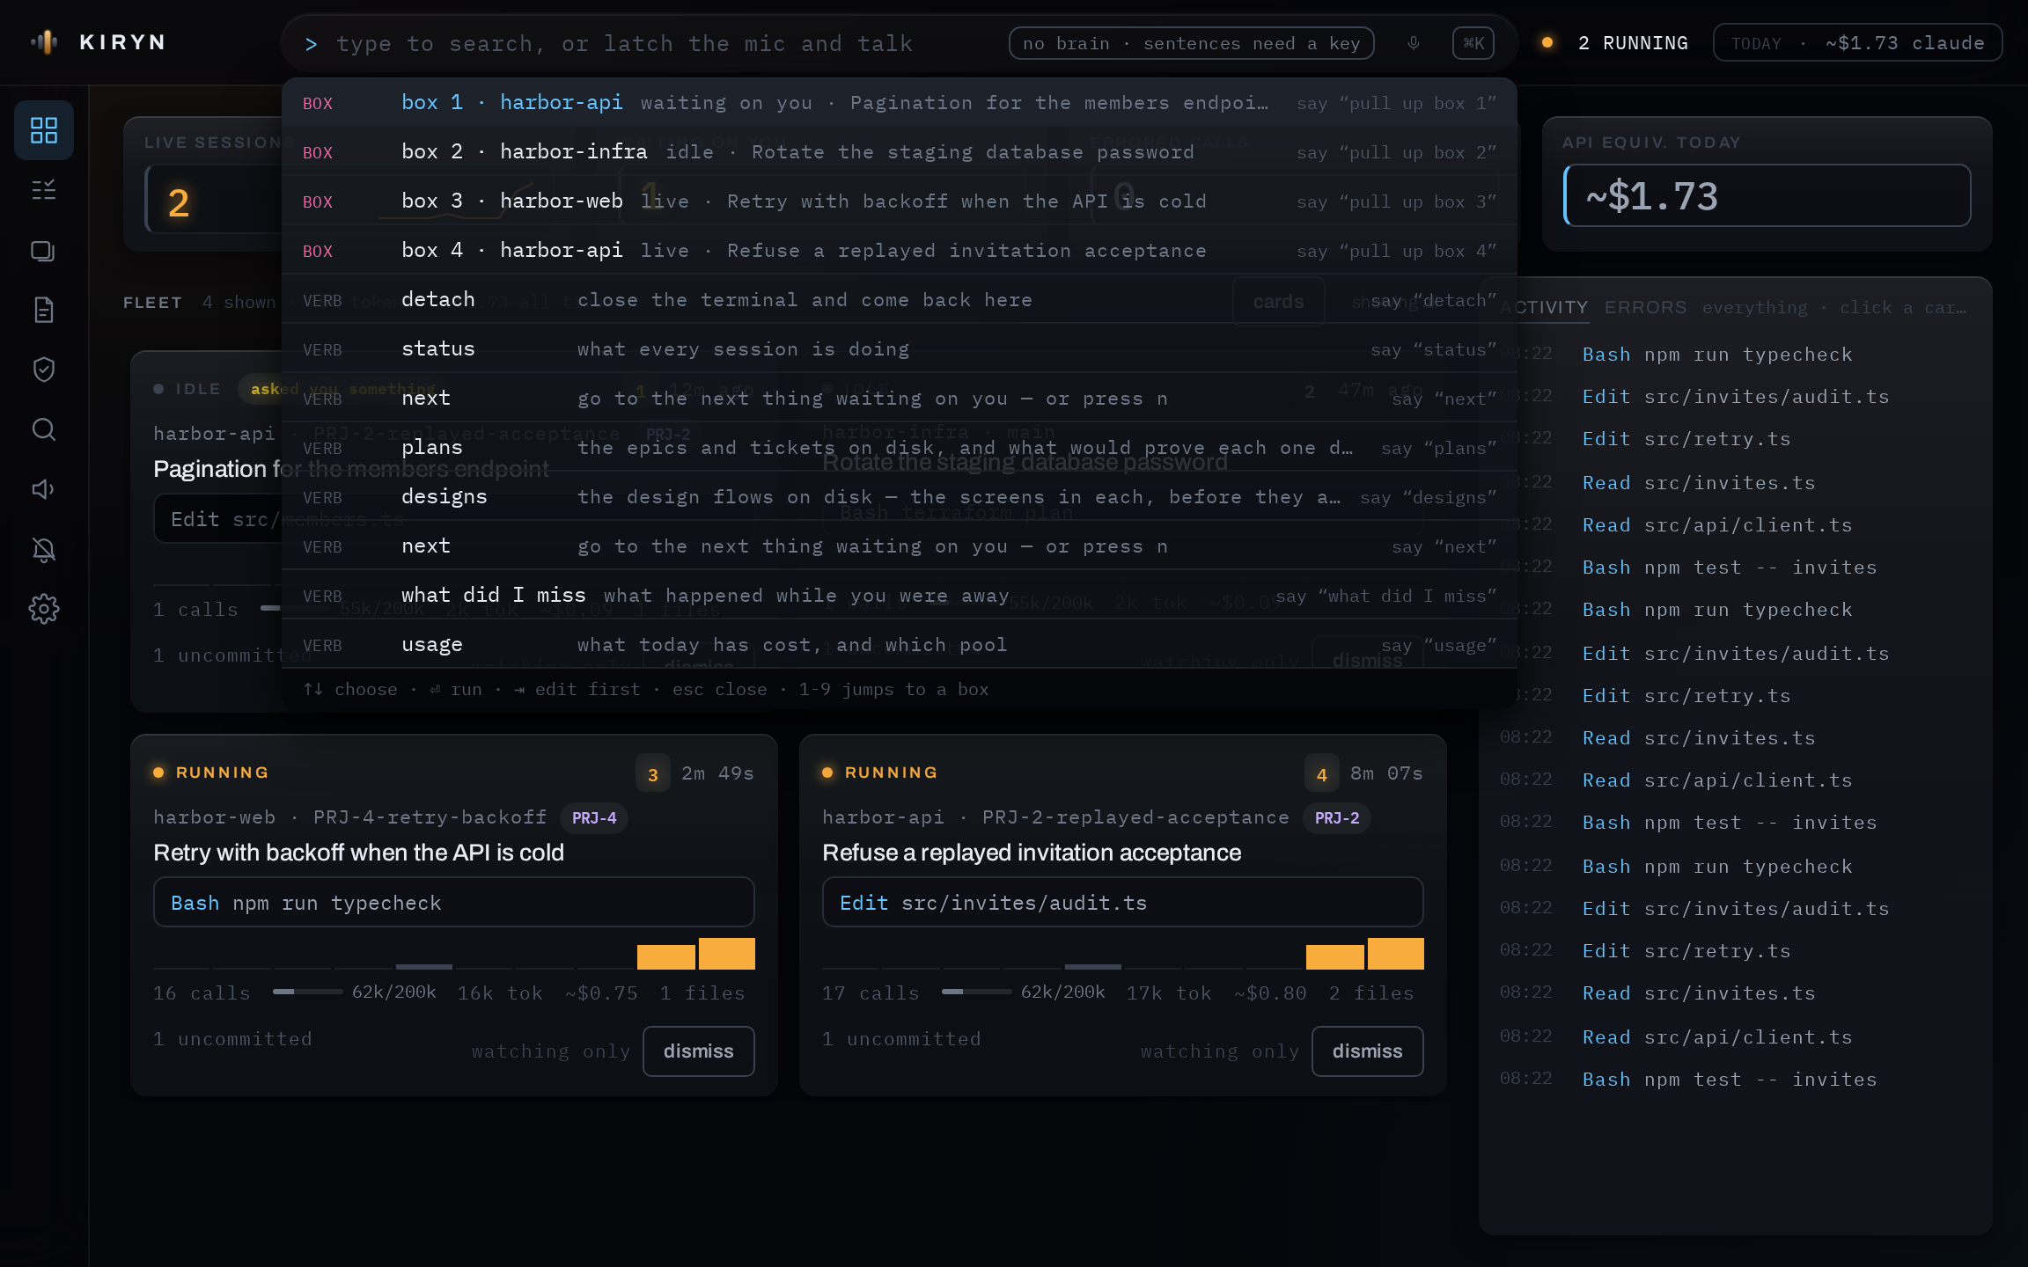Choose the designs verb
Image resolution: width=2028 pixels, height=1267 pixels.
click(899, 497)
